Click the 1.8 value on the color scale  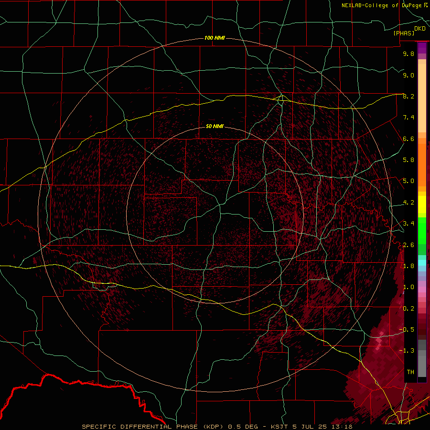(408, 266)
